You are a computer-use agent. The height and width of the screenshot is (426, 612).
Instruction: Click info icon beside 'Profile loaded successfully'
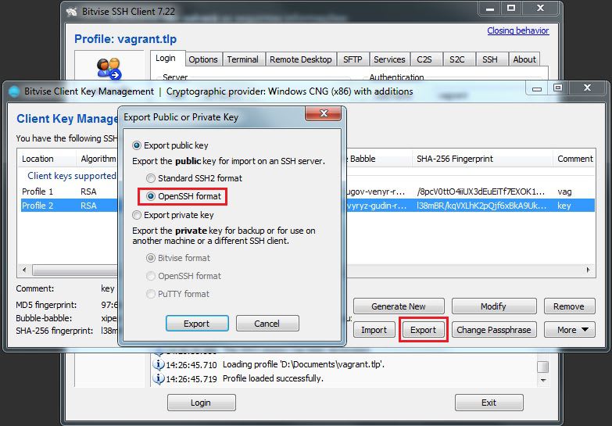158,378
